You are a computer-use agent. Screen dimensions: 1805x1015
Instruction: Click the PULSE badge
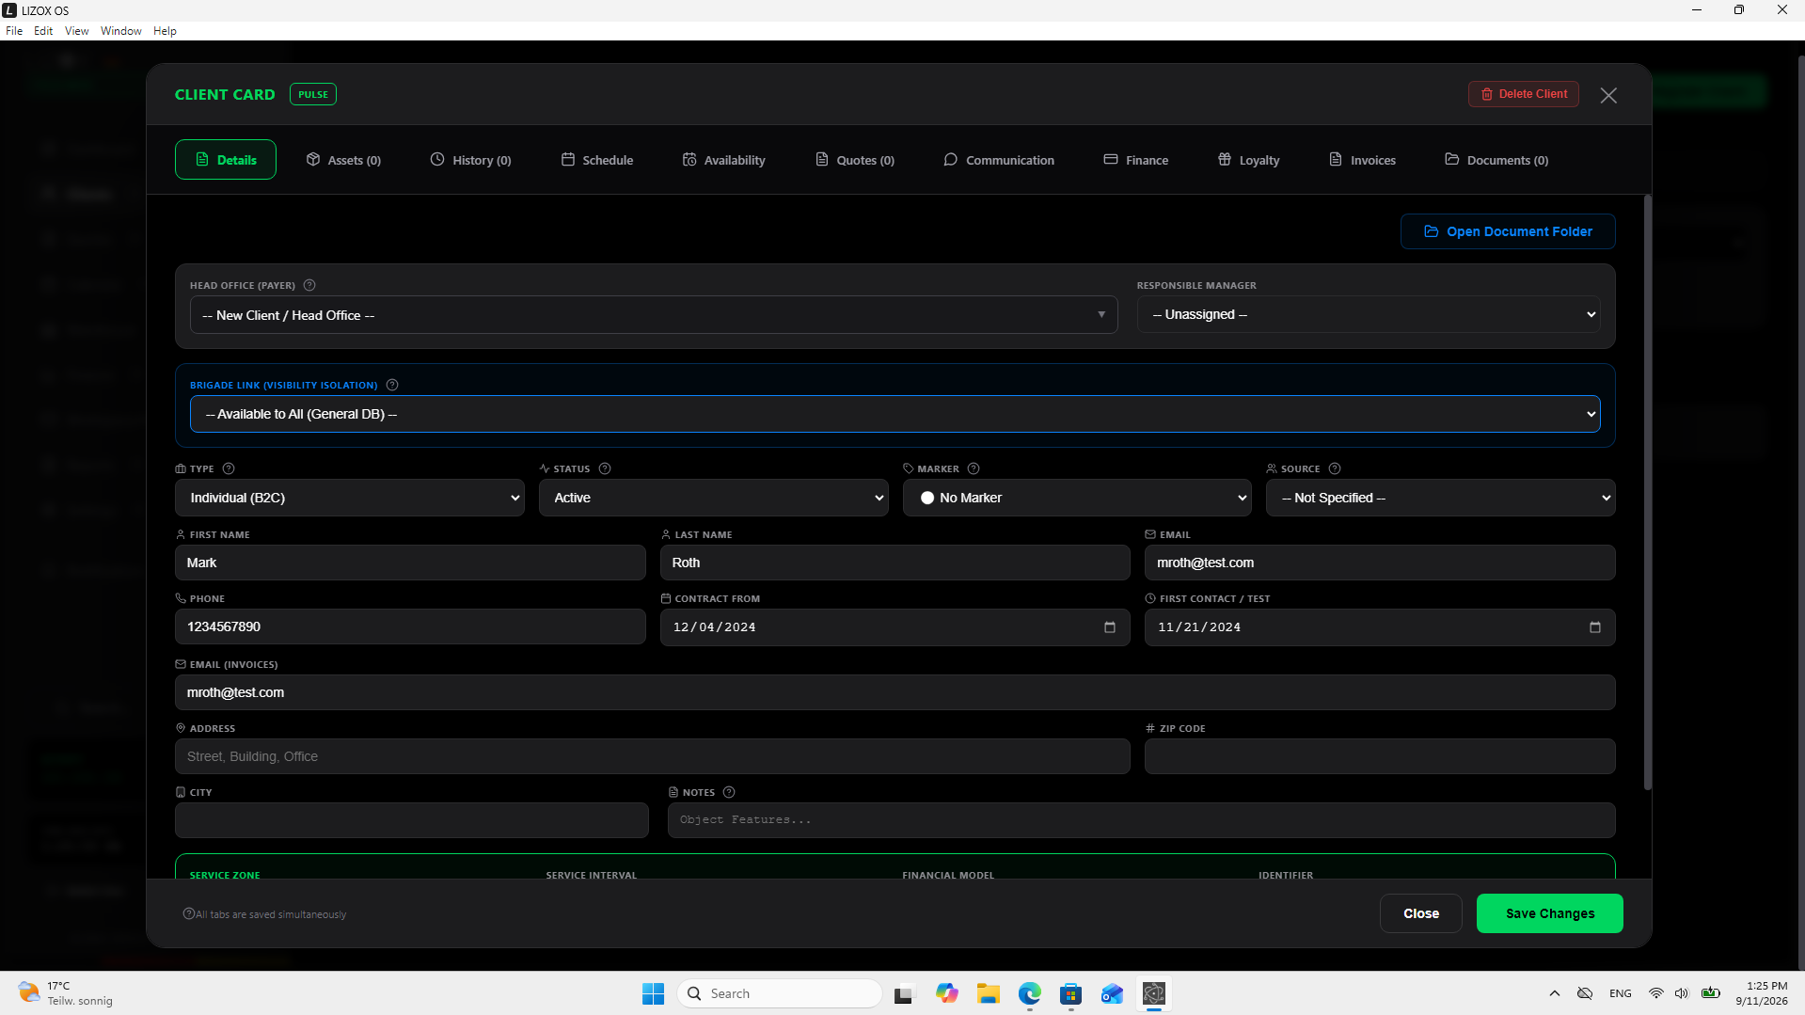tap(313, 94)
